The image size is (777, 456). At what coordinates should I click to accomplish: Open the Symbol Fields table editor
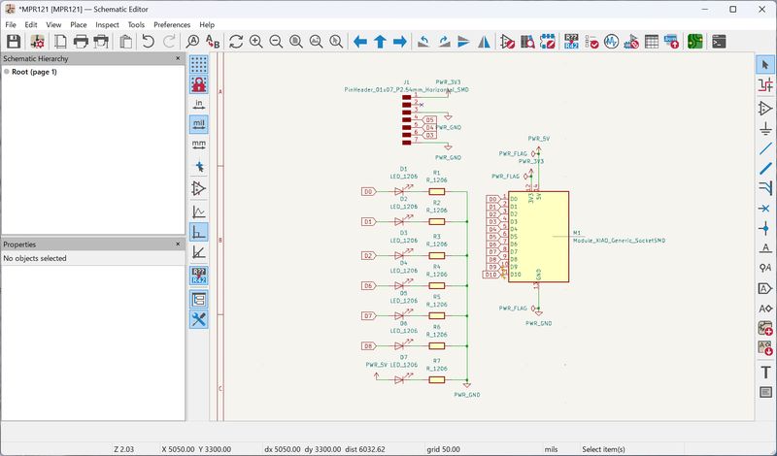coord(652,42)
